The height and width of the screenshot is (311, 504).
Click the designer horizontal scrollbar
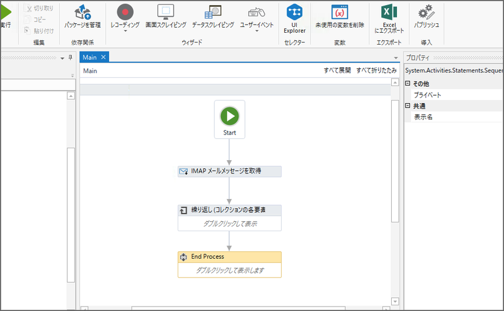coord(238,308)
